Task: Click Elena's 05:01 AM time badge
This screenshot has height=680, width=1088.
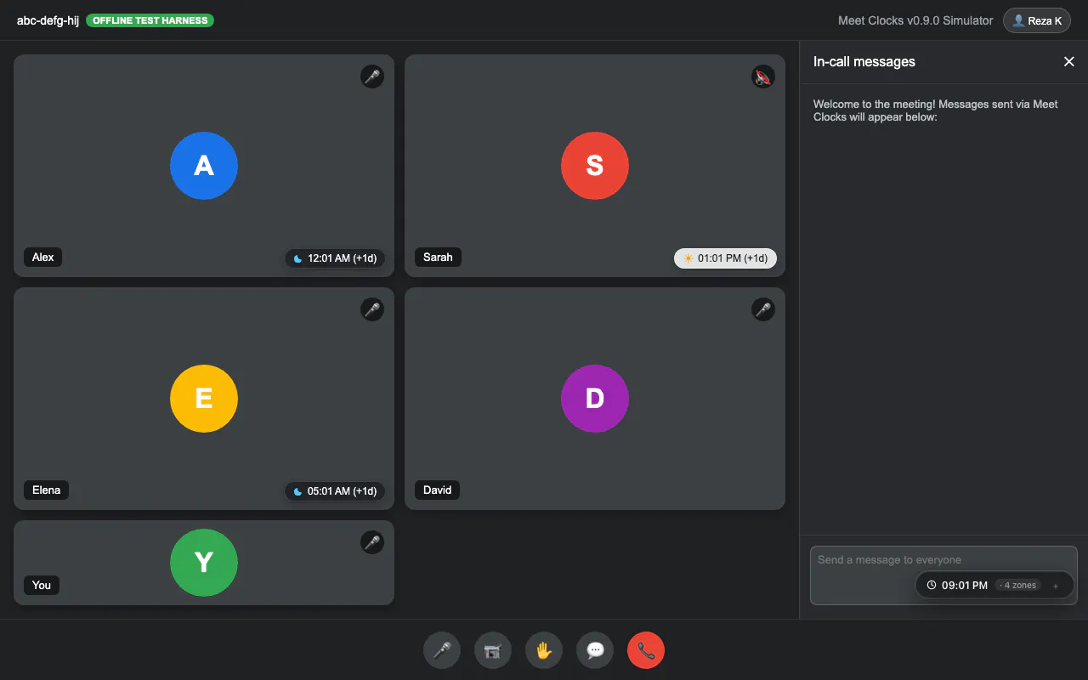Action: (x=335, y=491)
